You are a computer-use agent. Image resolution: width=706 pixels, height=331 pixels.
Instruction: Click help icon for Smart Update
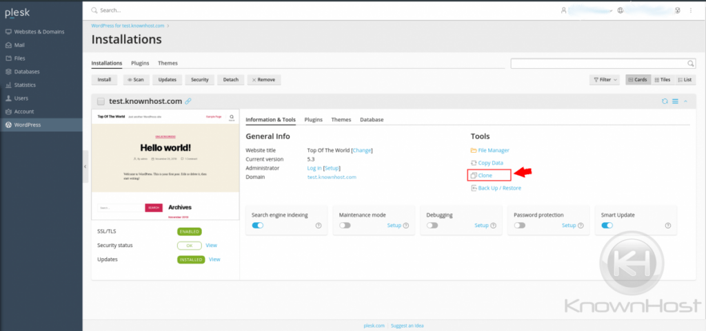click(x=668, y=226)
